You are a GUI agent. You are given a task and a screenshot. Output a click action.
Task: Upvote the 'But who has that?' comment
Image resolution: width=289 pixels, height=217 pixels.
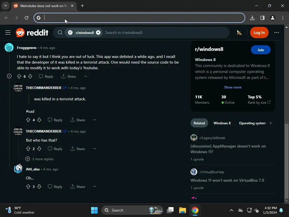click(28, 149)
